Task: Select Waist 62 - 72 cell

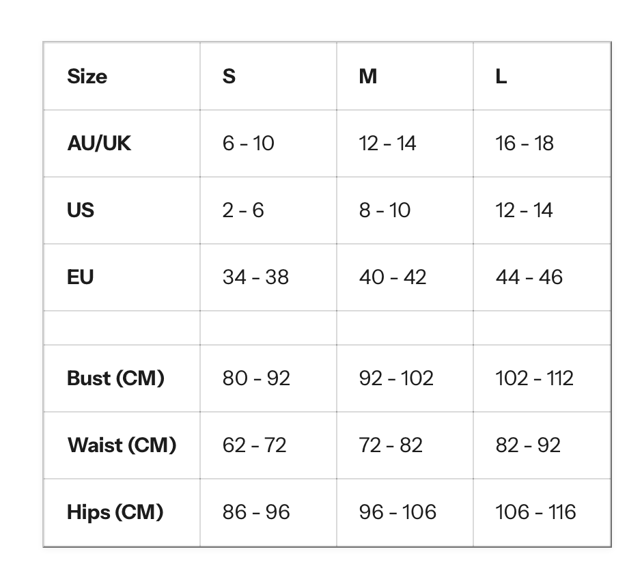Action: (x=268, y=445)
